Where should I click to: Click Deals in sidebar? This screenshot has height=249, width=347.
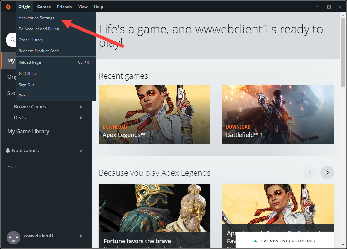(x=20, y=118)
